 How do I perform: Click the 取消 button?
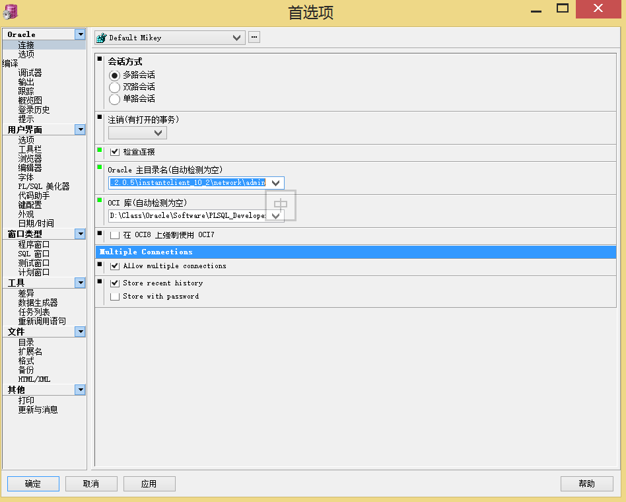91,484
